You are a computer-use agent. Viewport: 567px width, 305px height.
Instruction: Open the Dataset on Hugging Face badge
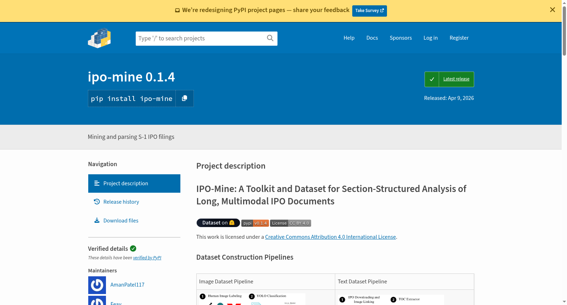click(218, 223)
